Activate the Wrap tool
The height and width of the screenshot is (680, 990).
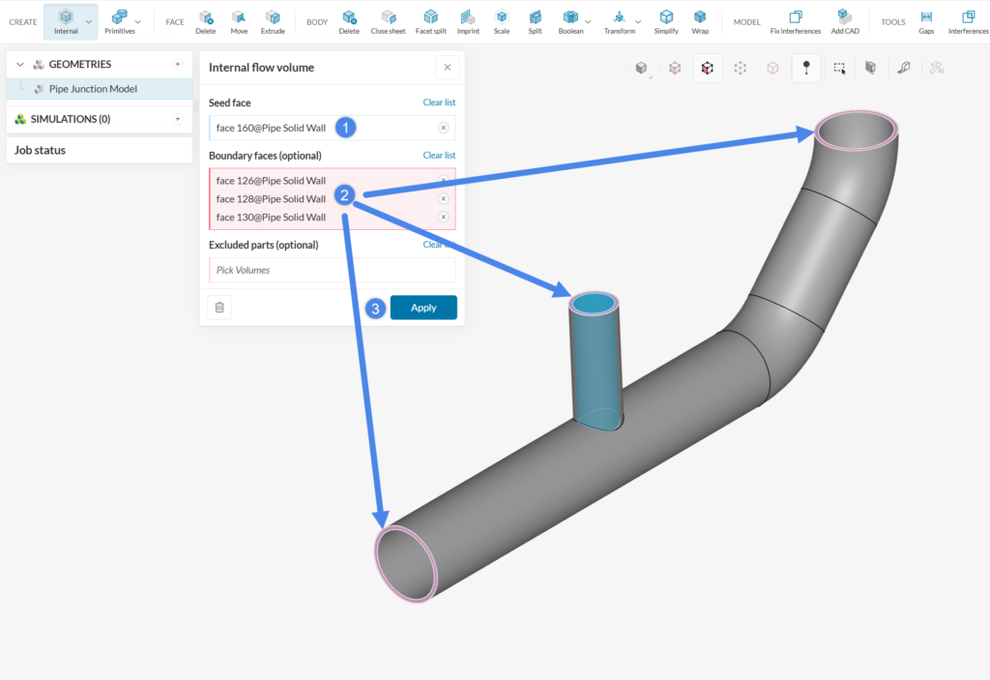click(700, 21)
